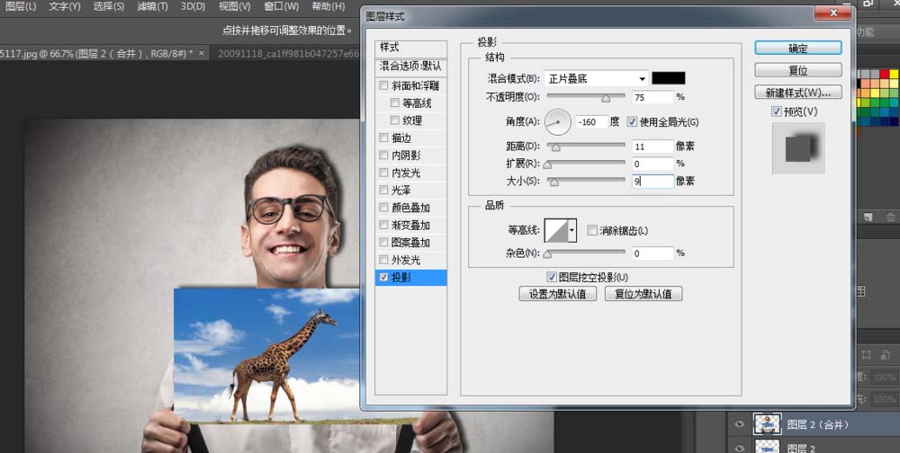Close the 图层样式 dialog with the X

coord(834,13)
